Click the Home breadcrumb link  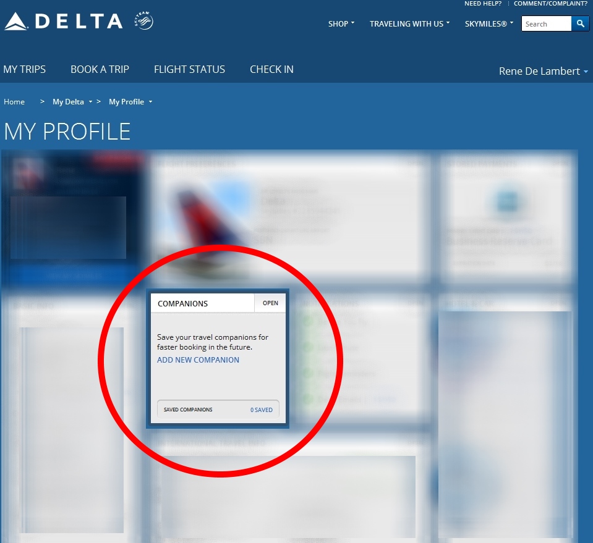click(14, 102)
